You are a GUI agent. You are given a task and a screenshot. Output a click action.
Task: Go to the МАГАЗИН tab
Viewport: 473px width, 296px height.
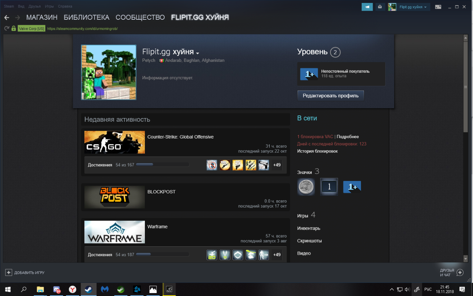click(x=42, y=18)
